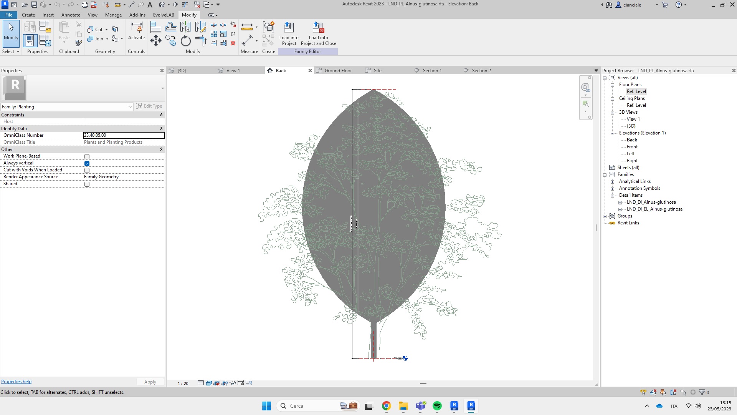Toggle the Shared checkbox

click(87, 184)
